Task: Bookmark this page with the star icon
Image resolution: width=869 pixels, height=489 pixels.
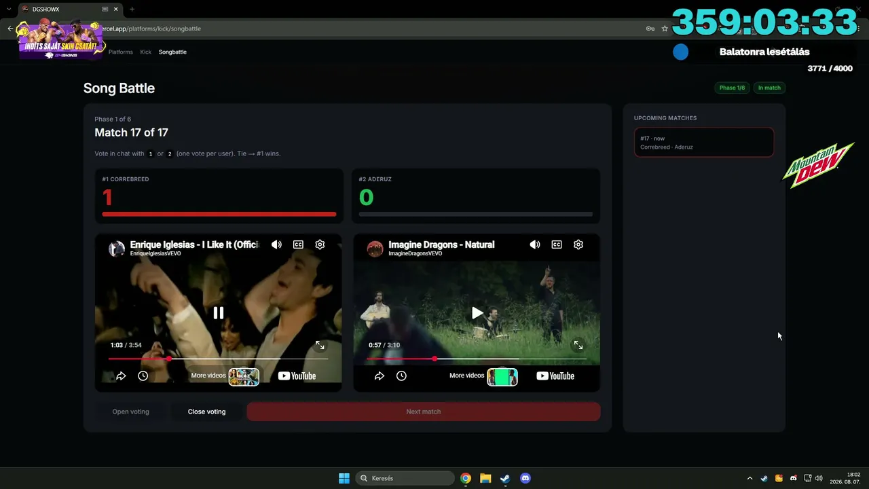Action: (x=665, y=29)
